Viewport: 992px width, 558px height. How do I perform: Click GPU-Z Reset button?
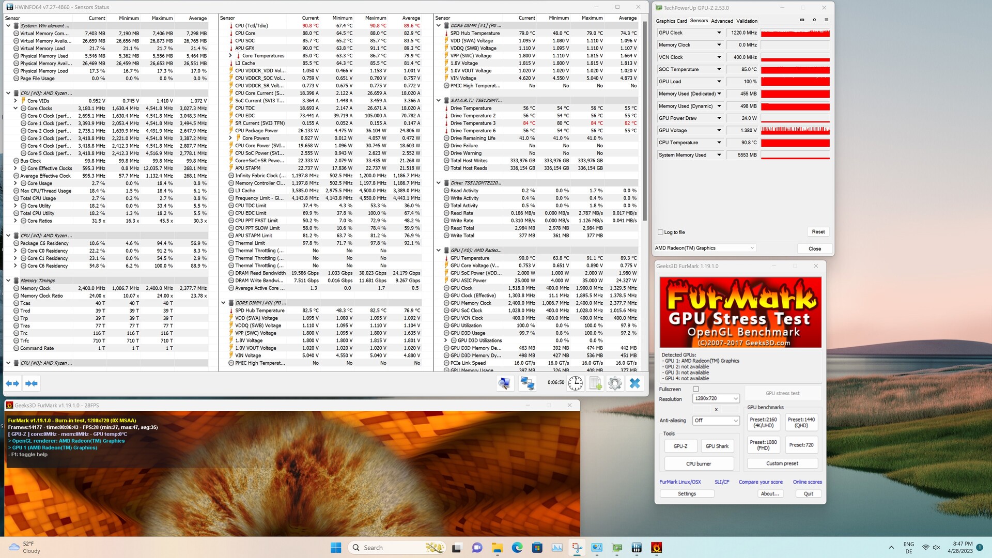[818, 232]
